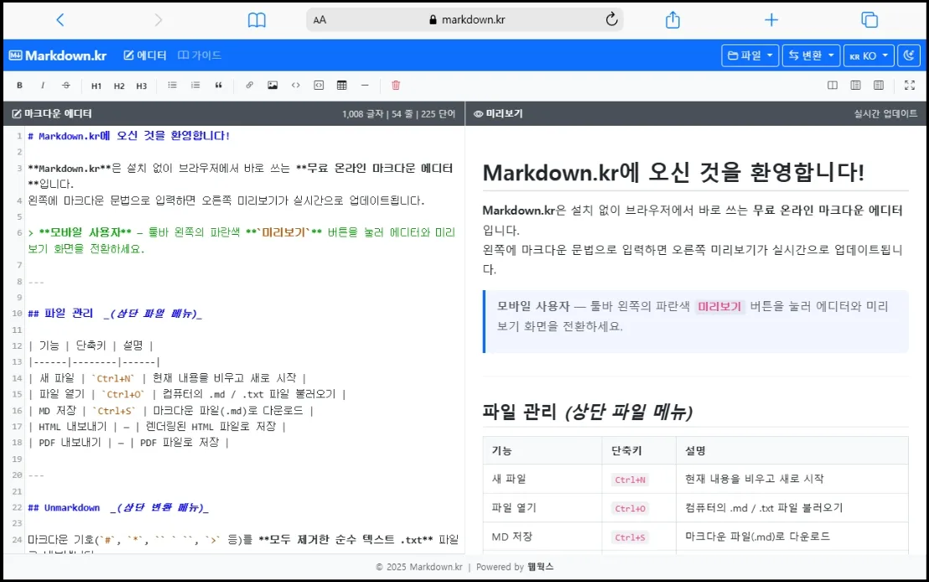Show all browser tabs
This screenshot has height=582, width=929.
pos(869,19)
